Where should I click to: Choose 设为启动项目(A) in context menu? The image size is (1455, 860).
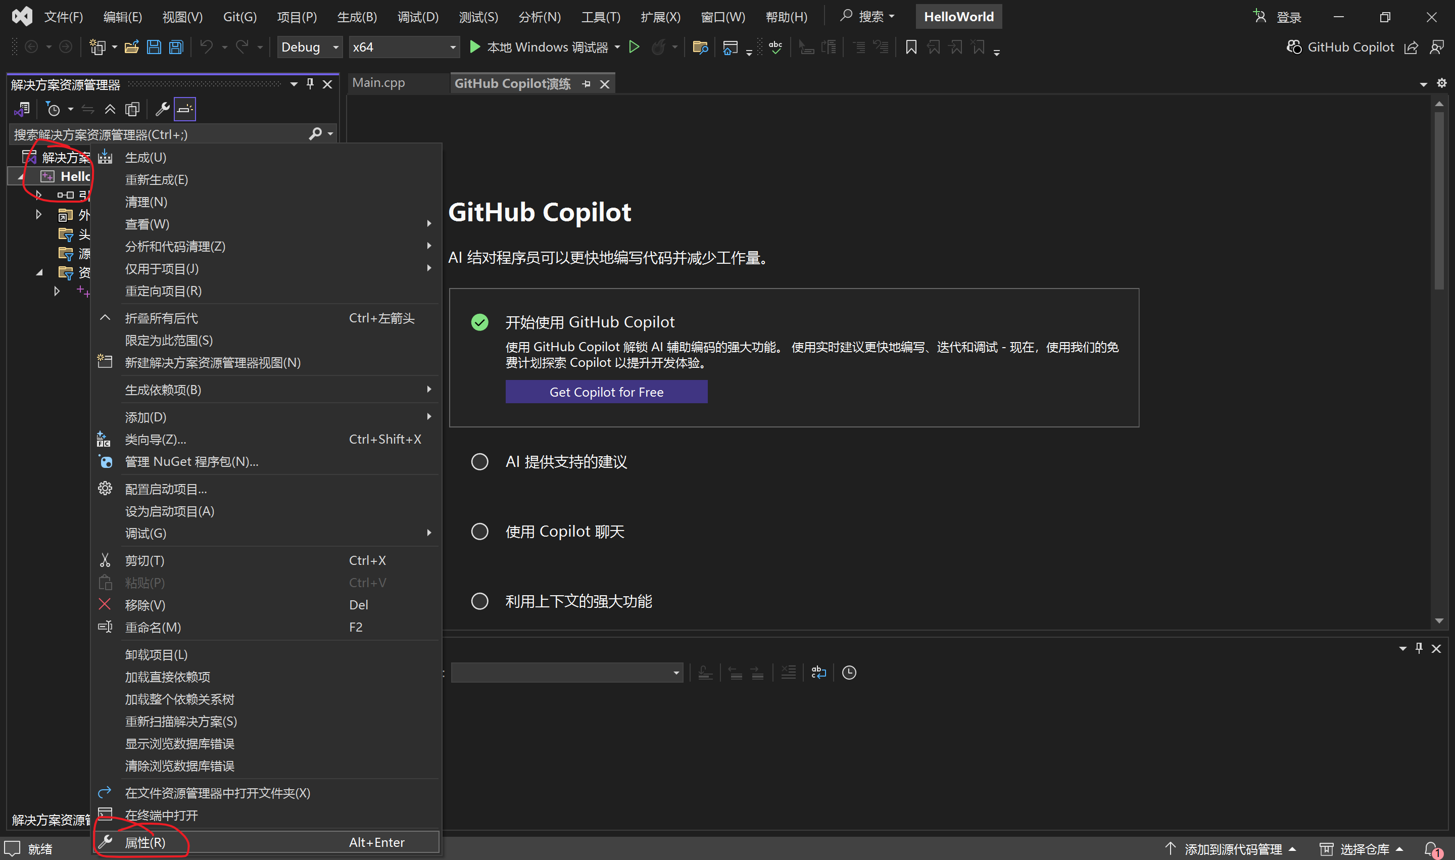pyautogui.click(x=266, y=511)
